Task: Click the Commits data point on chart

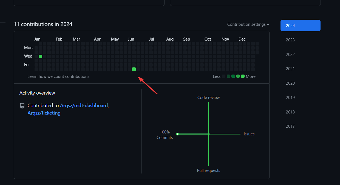Action: click(178, 134)
